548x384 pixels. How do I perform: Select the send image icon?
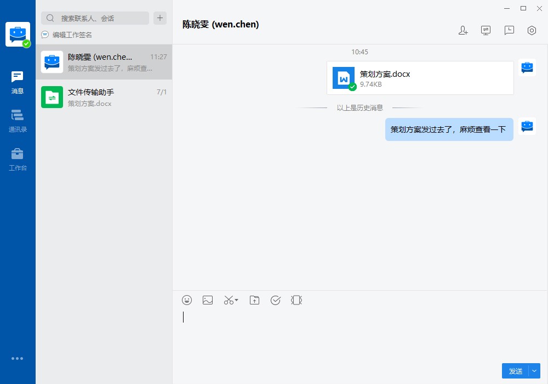click(208, 300)
